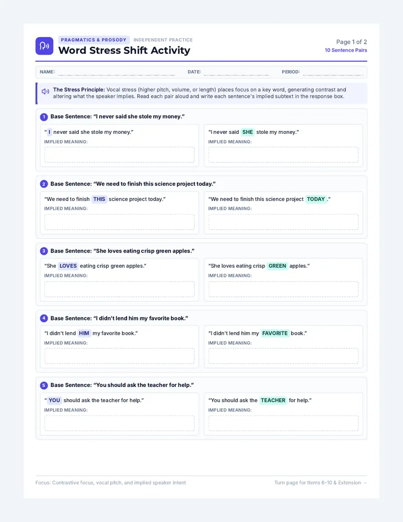Click the Period input line
Image resolution: width=403 pixels, height=522 pixels.
point(333,72)
